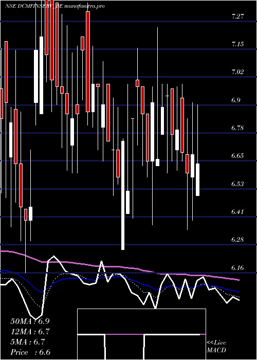The width and height of the screenshot is (257, 360).
Task: Click the 6.78 price axis label
Action: pyautogui.click(x=237, y=128)
